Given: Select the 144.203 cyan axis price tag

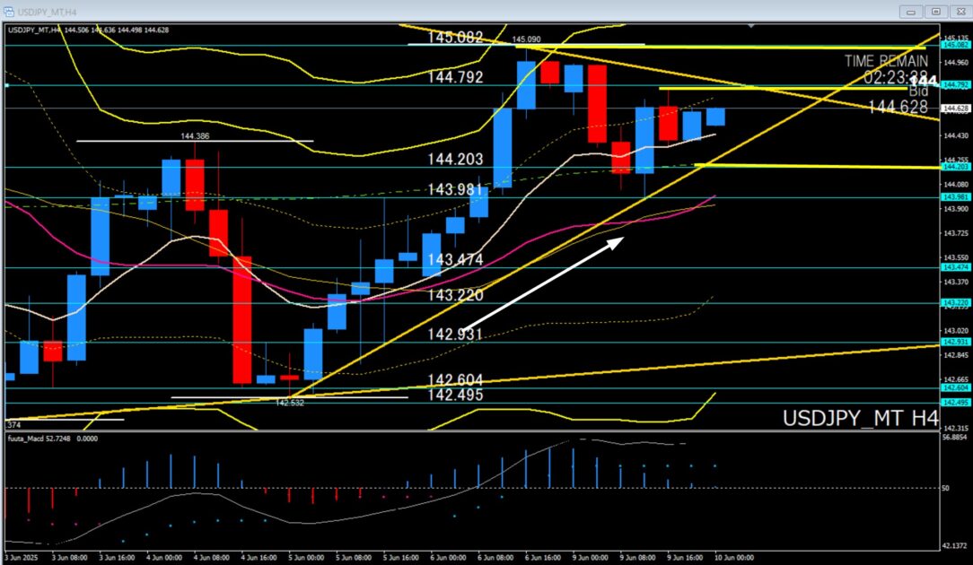Looking at the screenshot, I should [x=953, y=167].
